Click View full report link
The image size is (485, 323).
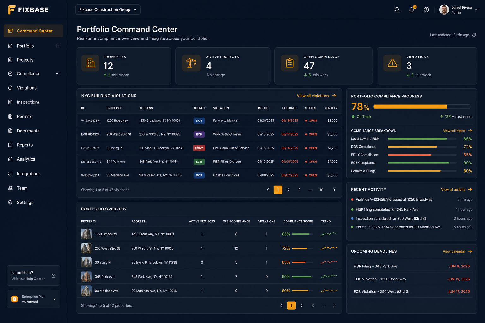point(458,131)
